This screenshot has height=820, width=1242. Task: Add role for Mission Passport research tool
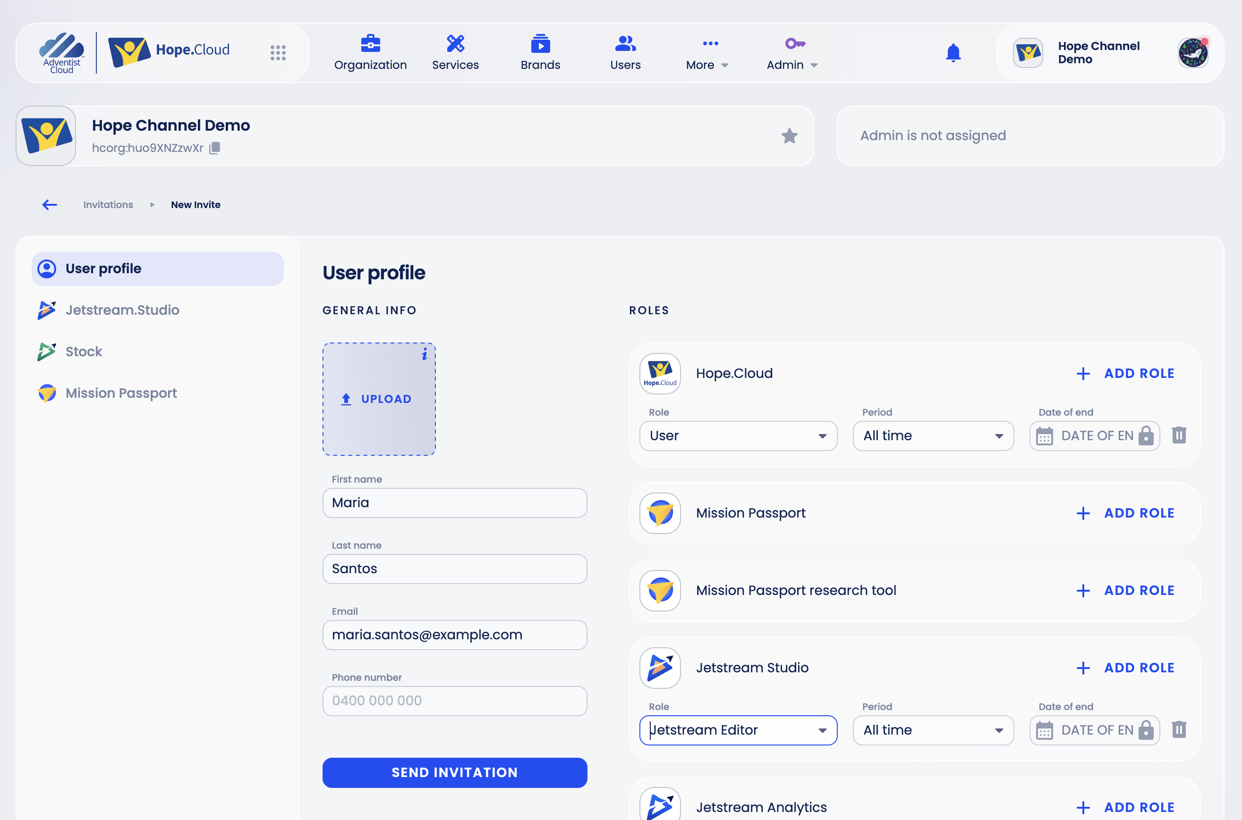coord(1125,590)
